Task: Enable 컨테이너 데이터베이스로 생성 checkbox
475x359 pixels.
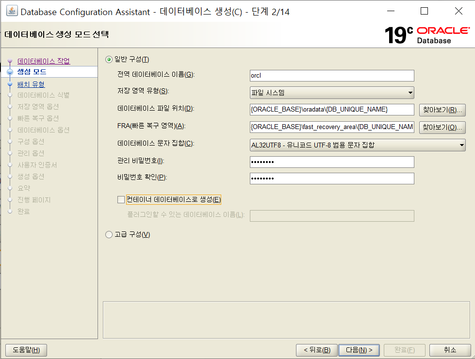Action: pos(121,199)
